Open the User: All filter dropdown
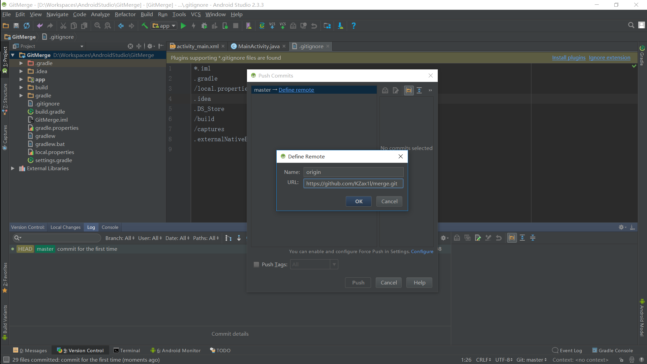 click(150, 238)
